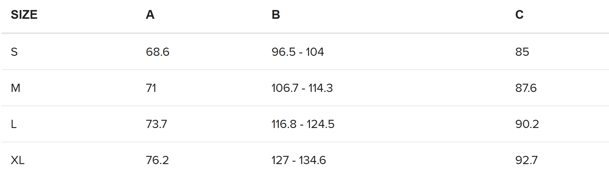Select the S size row label
609x175 pixels.
click(14, 52)
